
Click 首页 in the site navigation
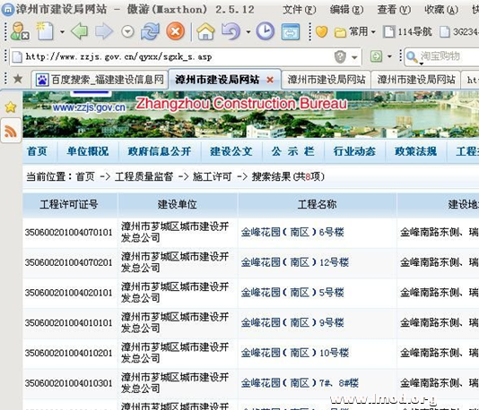click(x=38, y=151)
